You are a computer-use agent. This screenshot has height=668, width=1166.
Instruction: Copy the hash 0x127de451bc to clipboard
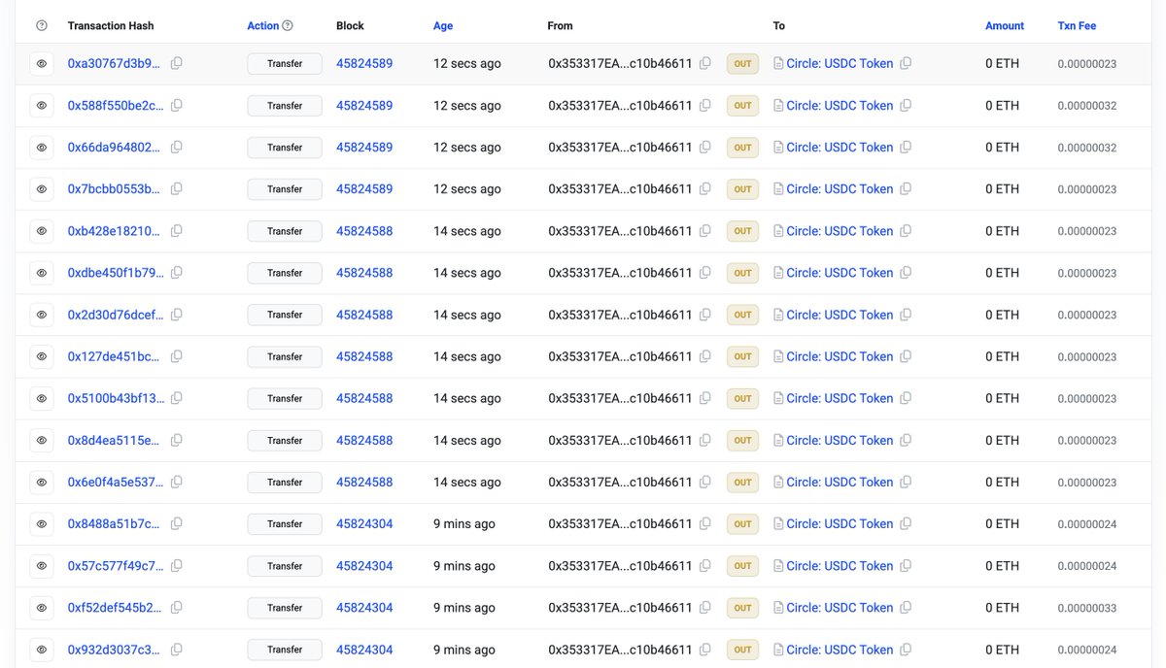(176, 356)
